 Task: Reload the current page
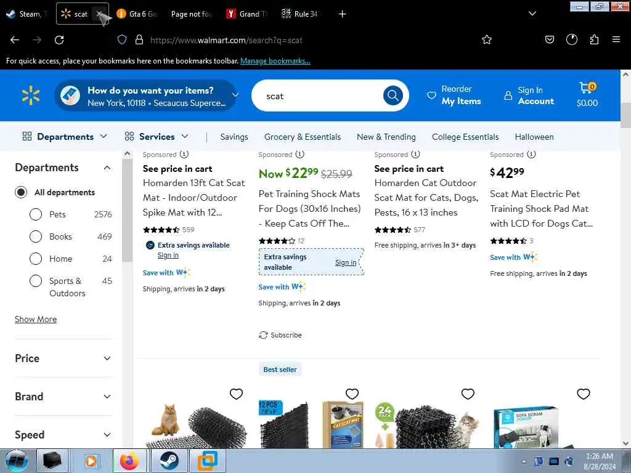pos(59,40)
